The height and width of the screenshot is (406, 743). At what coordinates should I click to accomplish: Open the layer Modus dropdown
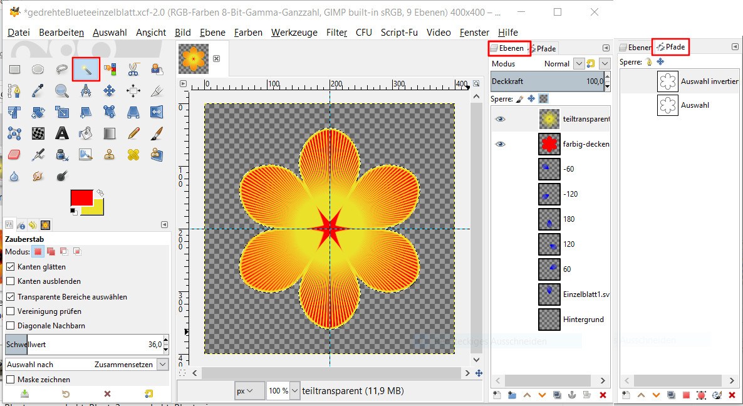579,64
